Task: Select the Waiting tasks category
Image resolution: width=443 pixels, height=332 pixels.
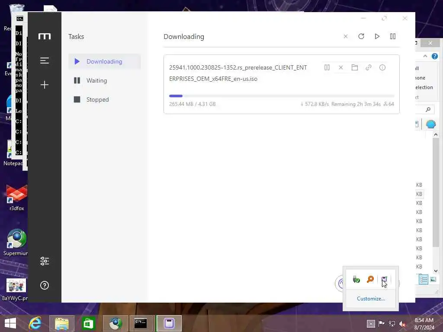Action: click(105, 80)
